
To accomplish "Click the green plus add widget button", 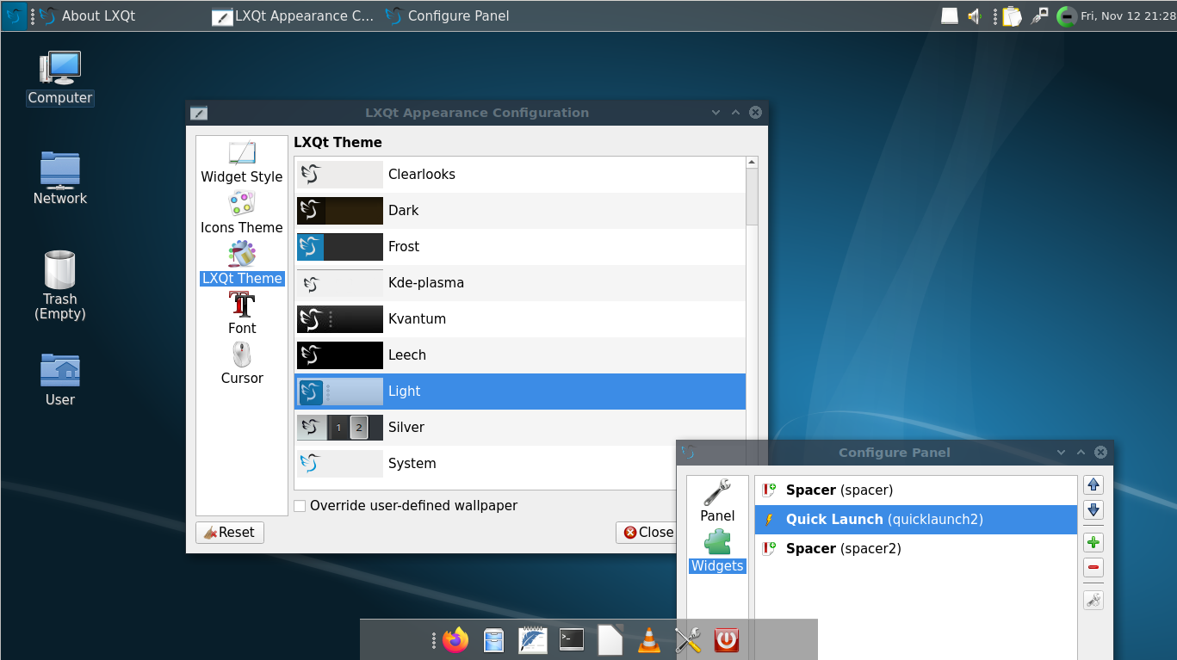I will [x=1093, y=543].
